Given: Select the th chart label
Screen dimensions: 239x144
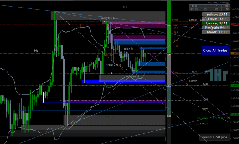Looking at the screenshot, I should pos(36,51).
